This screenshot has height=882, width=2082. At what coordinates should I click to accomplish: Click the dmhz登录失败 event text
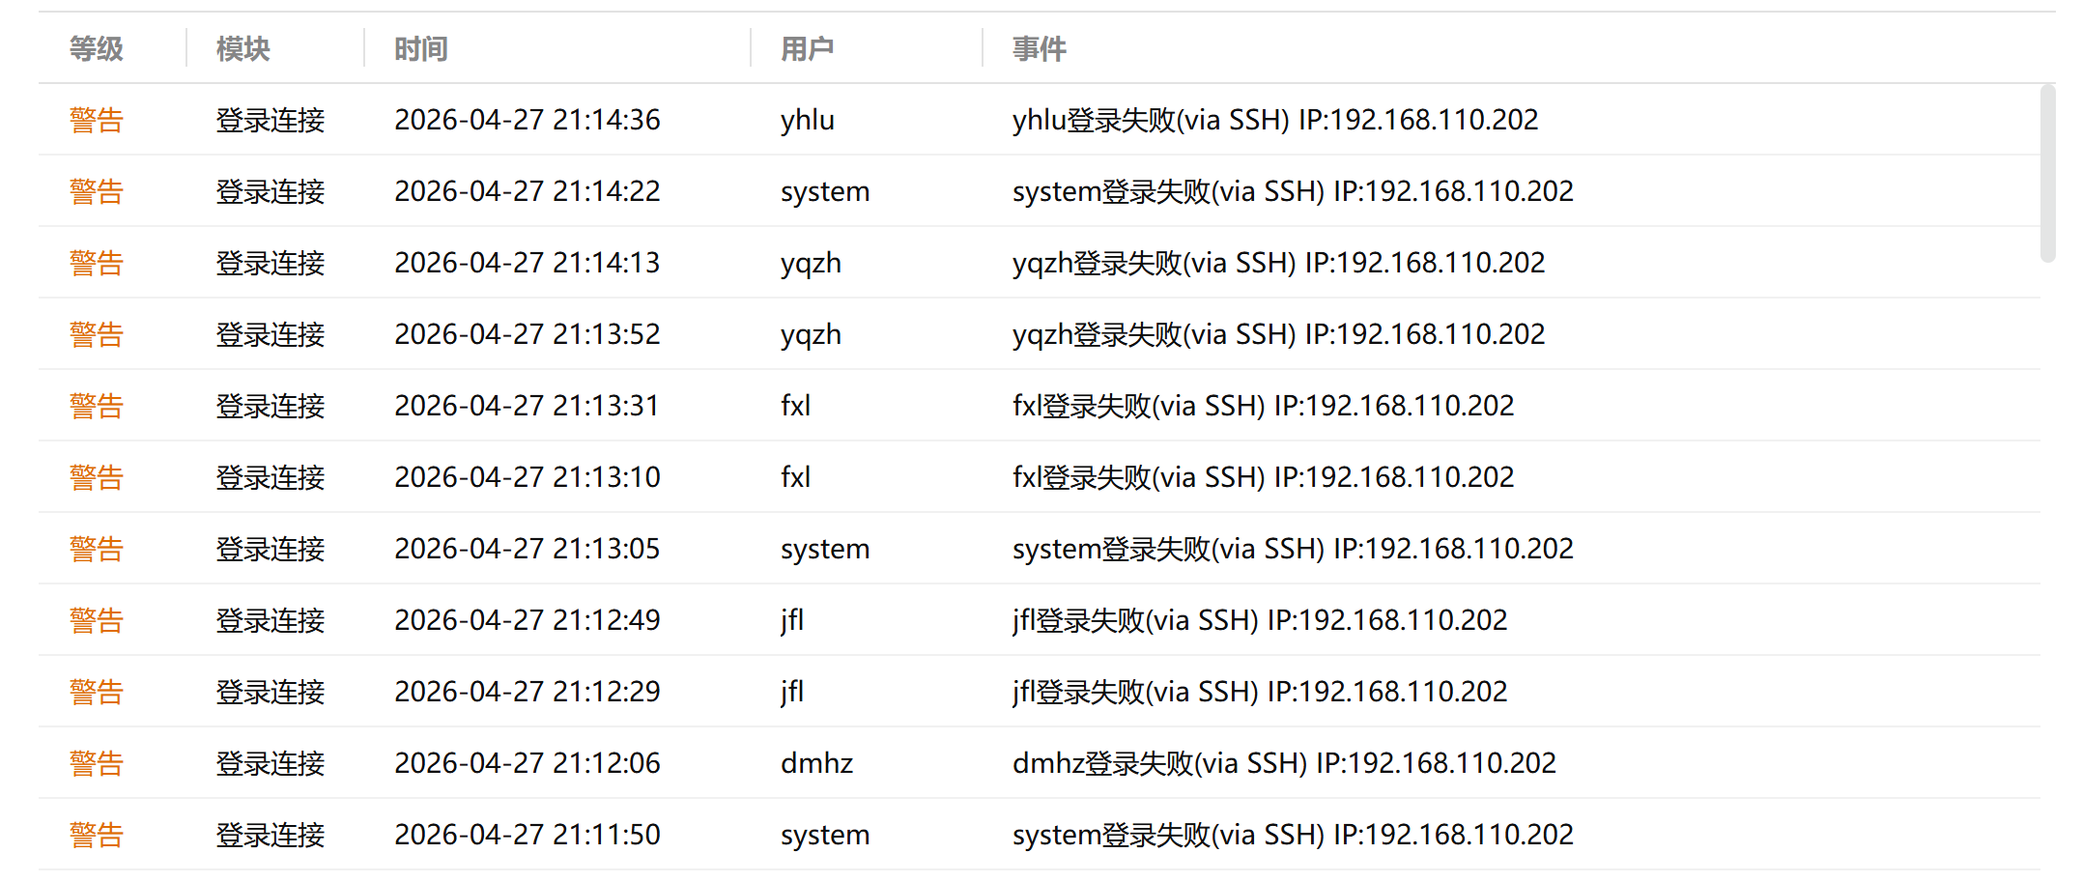(x=1284, y=763)
